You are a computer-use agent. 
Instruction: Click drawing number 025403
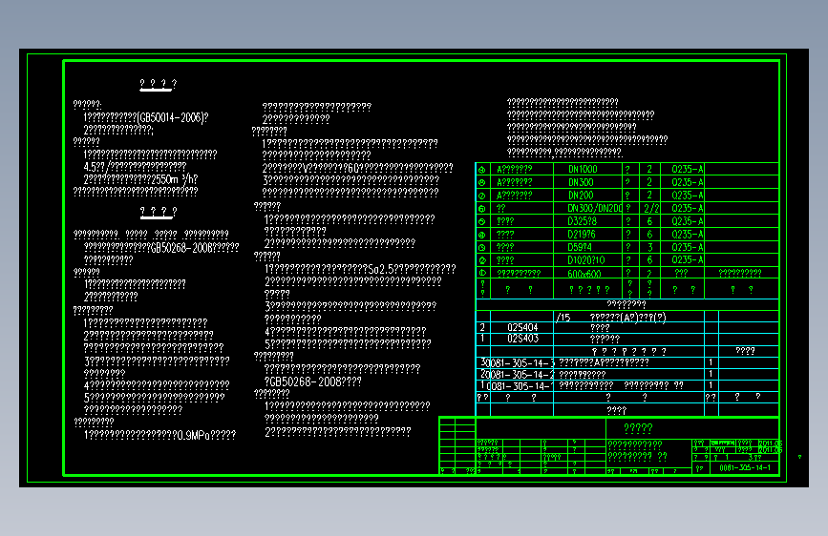click(x=522, y=339)
